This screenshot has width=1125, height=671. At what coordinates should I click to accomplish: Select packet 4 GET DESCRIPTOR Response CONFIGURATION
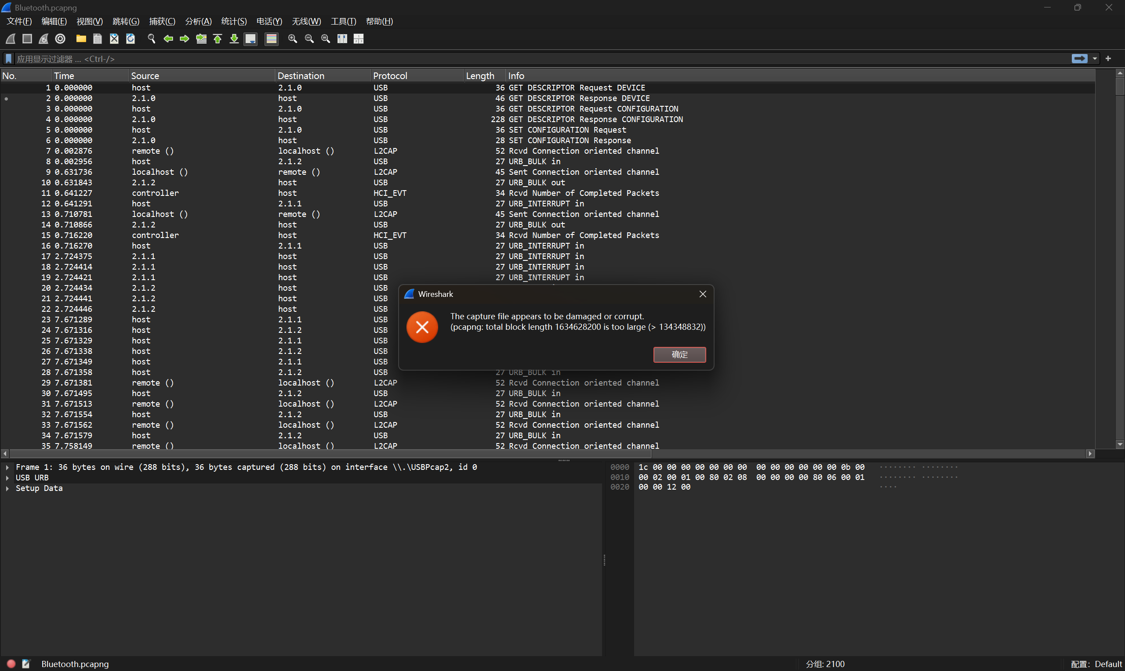[548, 119]
